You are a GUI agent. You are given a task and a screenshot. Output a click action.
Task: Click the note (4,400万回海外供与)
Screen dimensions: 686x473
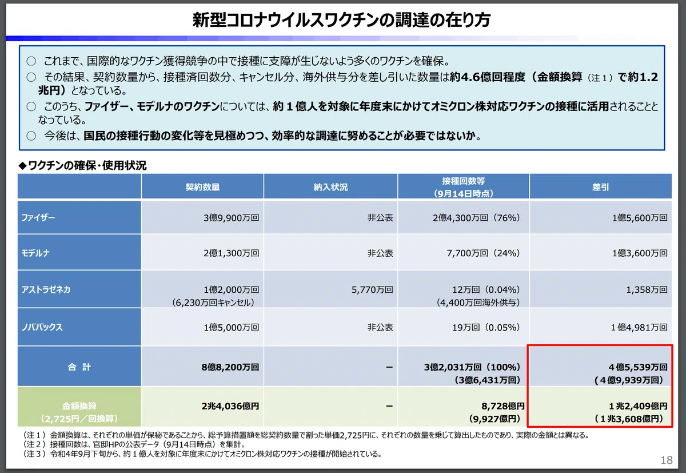tap(478, 303)
